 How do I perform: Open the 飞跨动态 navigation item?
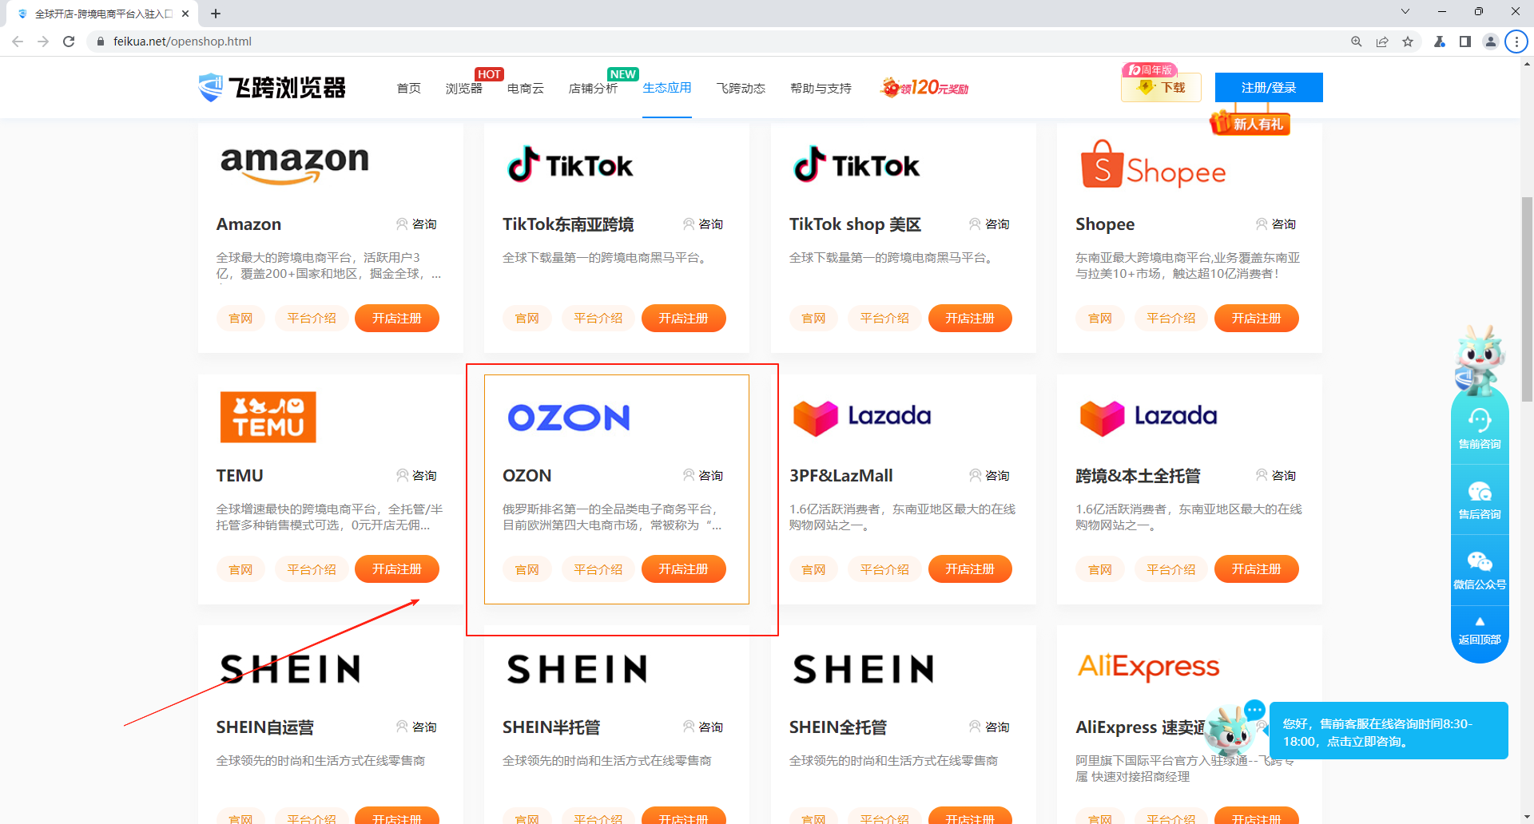pos(741,88)
